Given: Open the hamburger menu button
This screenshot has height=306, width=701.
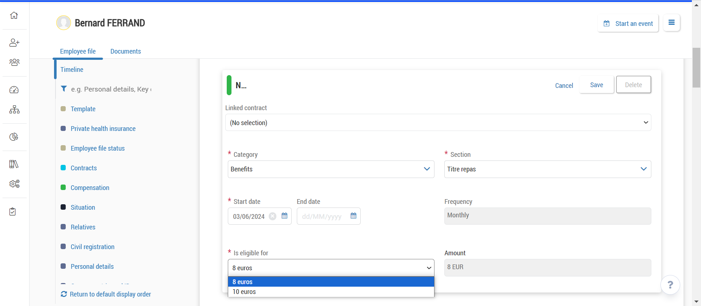Looking at the screenshot, I should click(x=671, y=23).
